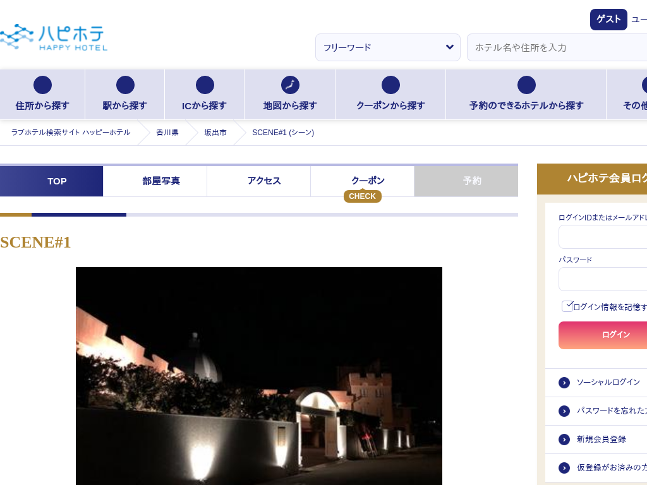The height and width of the screenshot is (485, 647).
Task: Click the SCENE#1 hotel night photo
Action: click(259, 376)
